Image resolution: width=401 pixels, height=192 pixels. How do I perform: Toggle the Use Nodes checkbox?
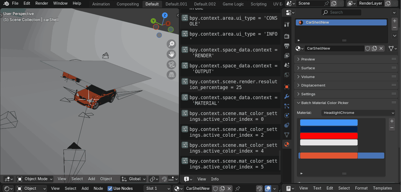[x=110, y=188]
